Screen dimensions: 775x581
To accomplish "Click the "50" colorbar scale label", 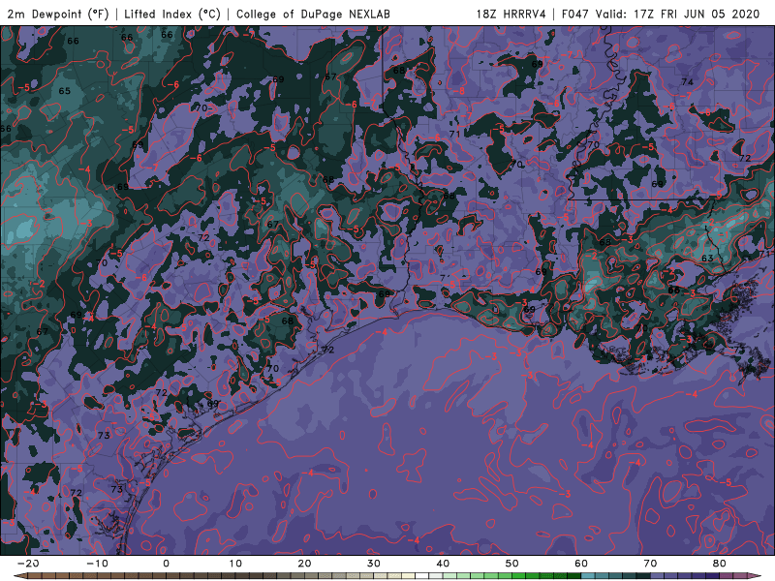I will point(512,564).
